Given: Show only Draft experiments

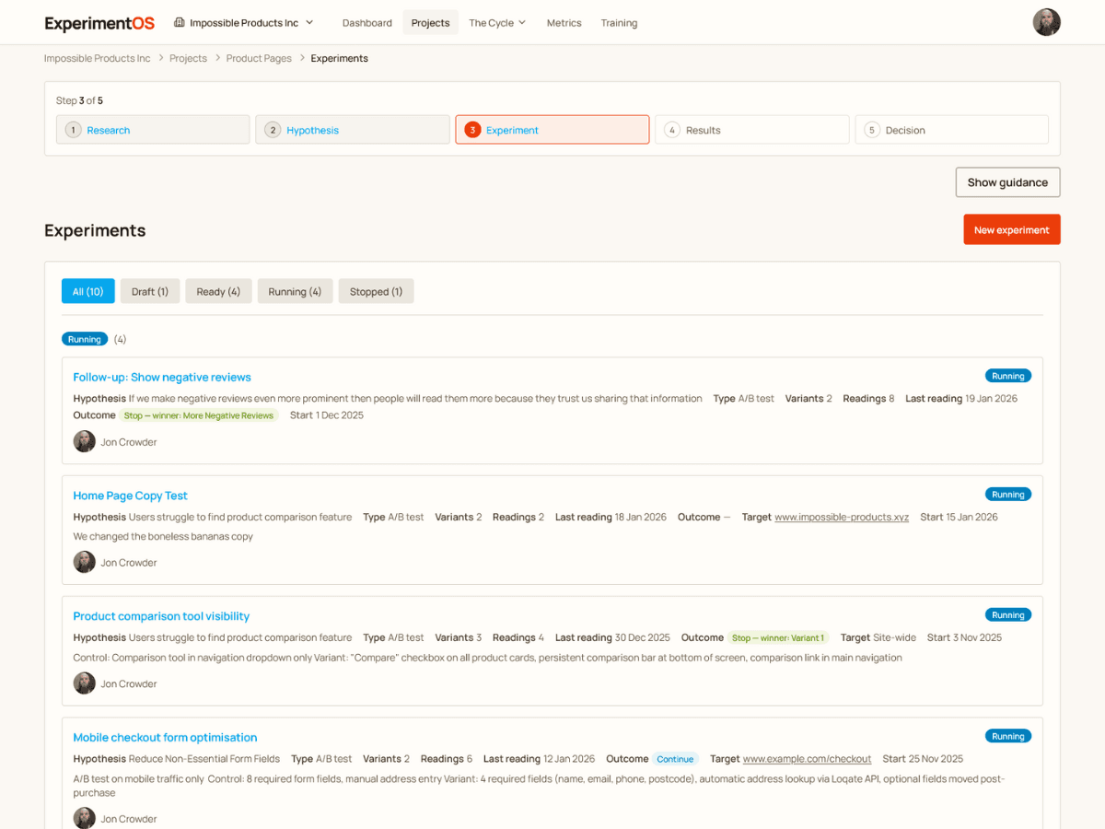Looking at the screenshot, I should coord(149,290).
